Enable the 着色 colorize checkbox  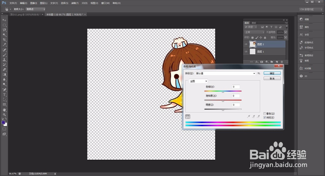point(265,114)
